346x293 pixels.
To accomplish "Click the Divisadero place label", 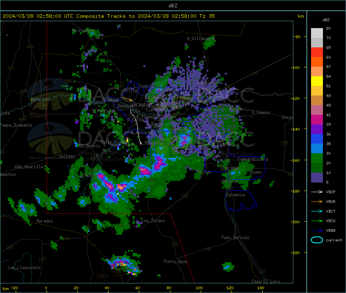I will point(83,30).
